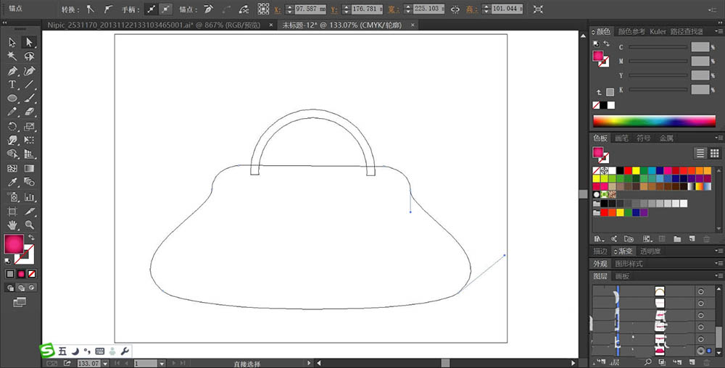Screen dimensions: 725x368
Task: Switch to the 图形样式 tab
Action: coord(629,264)
